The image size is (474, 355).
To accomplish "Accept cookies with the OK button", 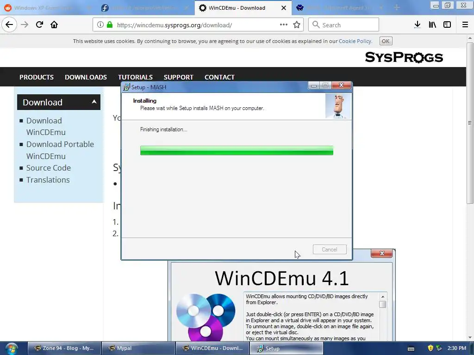I will pos(386,41).
